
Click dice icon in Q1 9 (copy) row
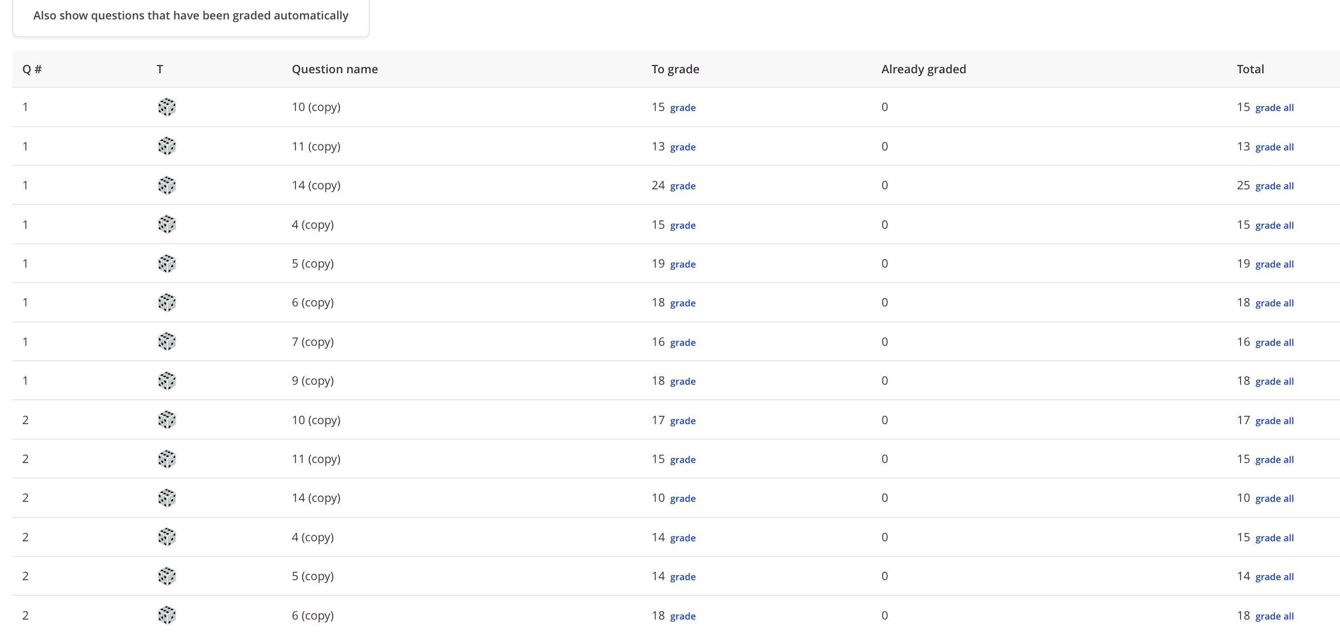click(167, 381)
